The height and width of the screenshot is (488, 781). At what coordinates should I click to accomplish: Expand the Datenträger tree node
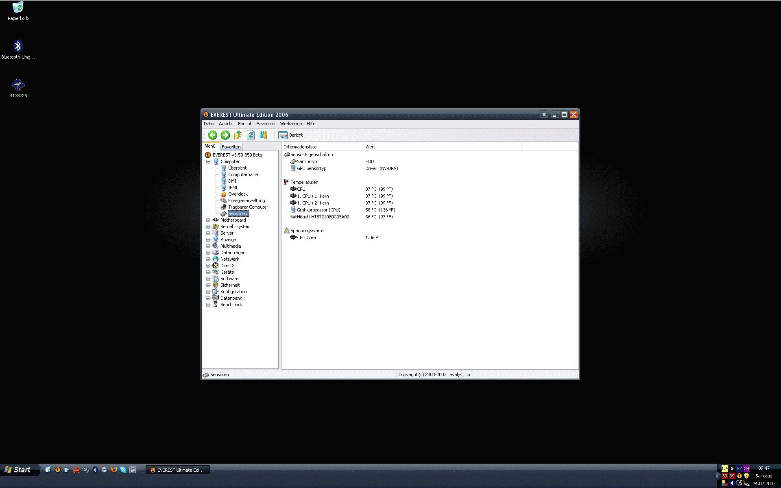208,253
